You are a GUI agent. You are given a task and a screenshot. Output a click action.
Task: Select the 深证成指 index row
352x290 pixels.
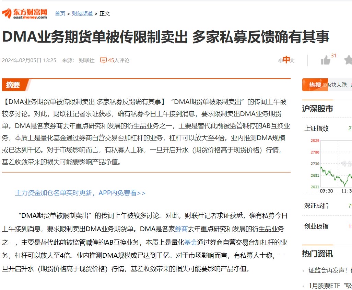coord(327,205)
